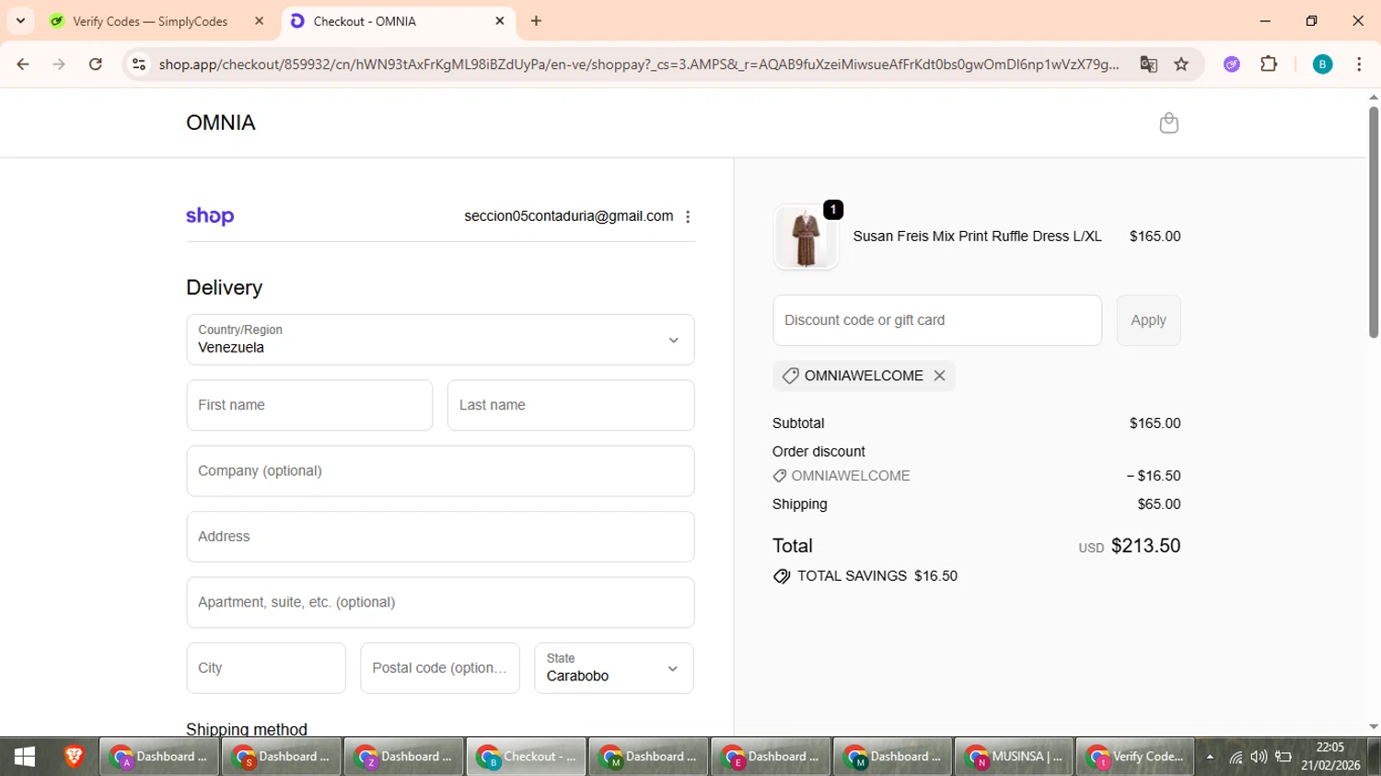Launch Brave browser from the taskbar

[74, 757]
